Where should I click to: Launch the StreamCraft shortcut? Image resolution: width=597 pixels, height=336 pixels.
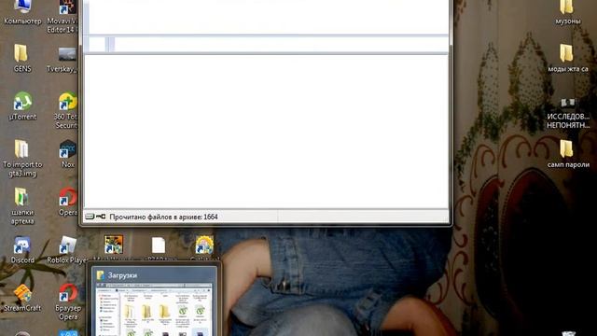[22, 298]
